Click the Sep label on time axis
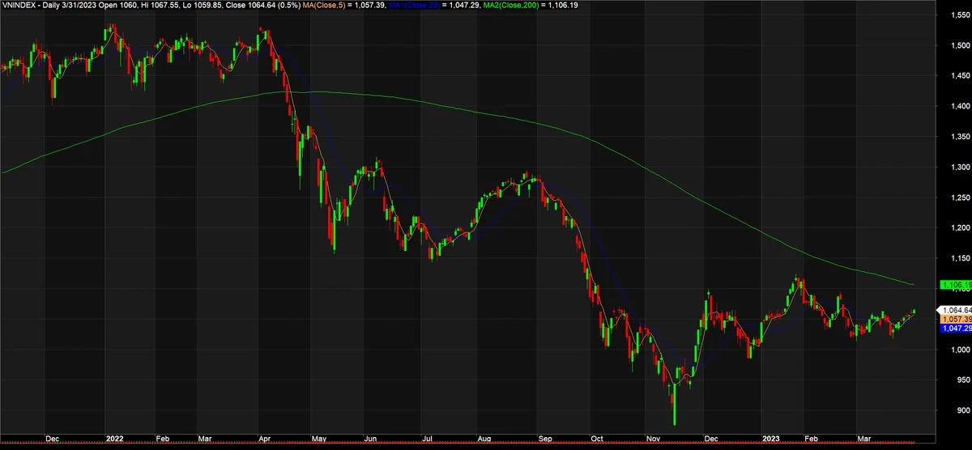Screen dimensions: 972x450 [544, 438]
